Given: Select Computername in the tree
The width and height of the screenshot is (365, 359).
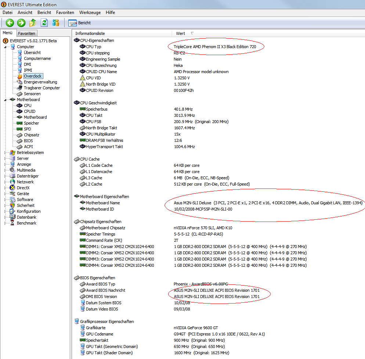Looking at the screenshot, I should 37,58.
